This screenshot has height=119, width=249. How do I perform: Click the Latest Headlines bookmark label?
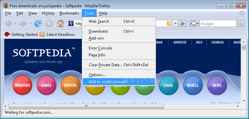point(60,34)
